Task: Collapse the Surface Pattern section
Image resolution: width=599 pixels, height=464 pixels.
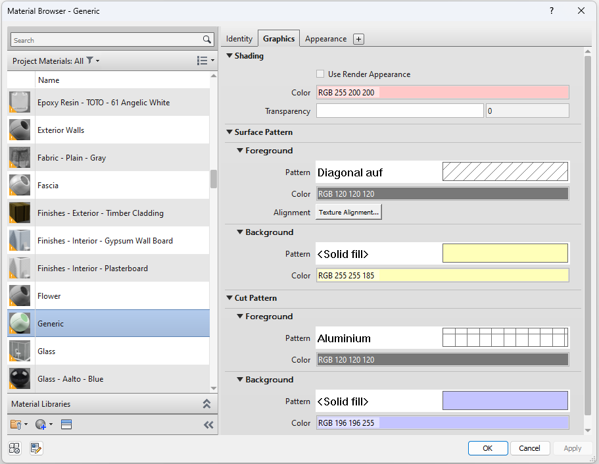Action: pos(229,132)
